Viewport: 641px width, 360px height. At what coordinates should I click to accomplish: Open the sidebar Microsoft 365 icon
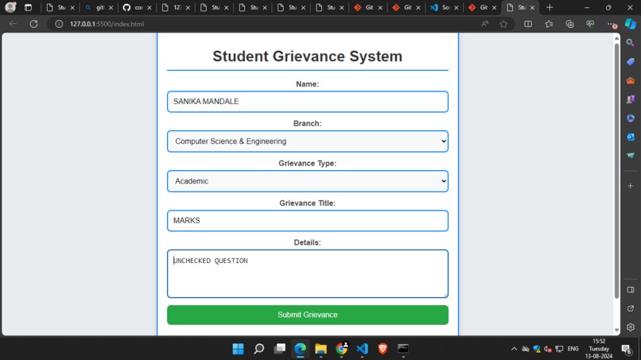631,118
